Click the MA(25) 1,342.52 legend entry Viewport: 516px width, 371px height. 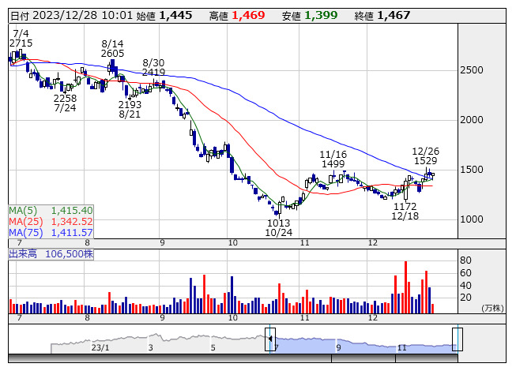51,221
